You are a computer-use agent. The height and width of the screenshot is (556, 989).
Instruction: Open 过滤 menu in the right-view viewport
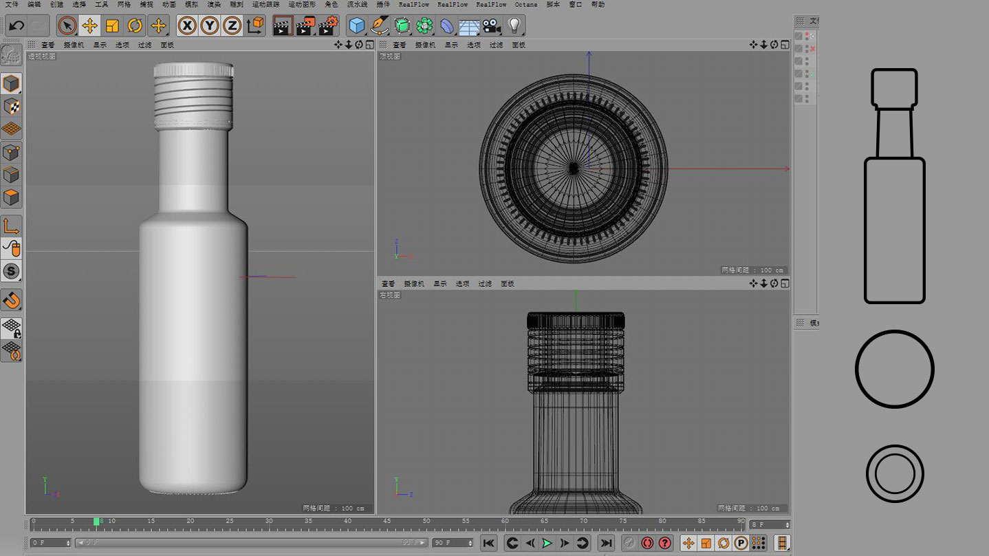pyautogui.click(x=485, y=284)
